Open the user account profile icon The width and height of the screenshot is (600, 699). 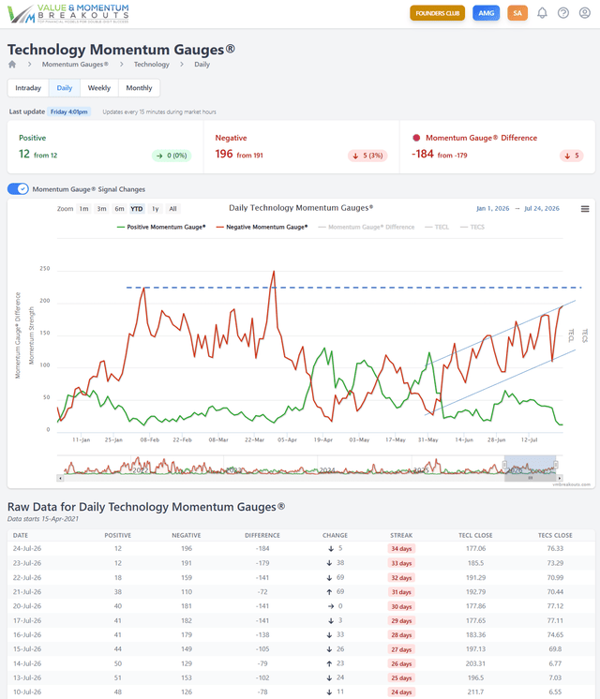[585, 13]
